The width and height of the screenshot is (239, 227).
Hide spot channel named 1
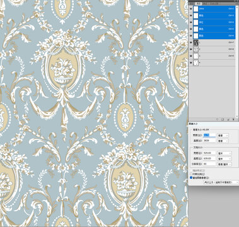point(191,42)
